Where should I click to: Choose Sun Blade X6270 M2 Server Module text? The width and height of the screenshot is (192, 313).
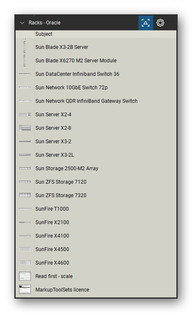point(76,61)
